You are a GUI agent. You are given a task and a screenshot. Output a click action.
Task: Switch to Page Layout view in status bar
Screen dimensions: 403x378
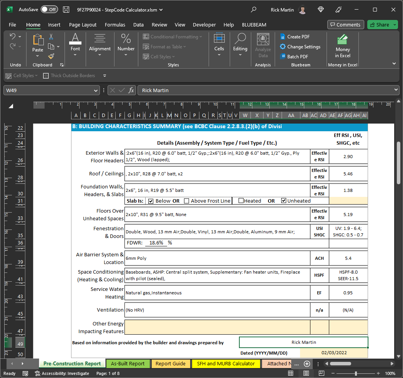click(x=306, y=373)
